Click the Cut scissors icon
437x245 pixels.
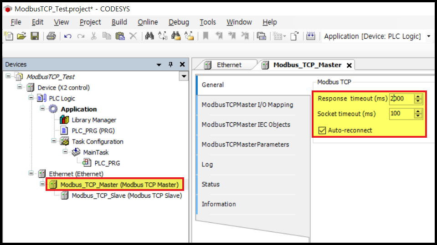(x=94, y=36)
